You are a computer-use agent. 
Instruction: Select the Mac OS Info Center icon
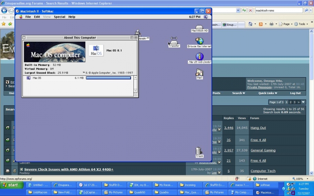[x=200, y=58]
